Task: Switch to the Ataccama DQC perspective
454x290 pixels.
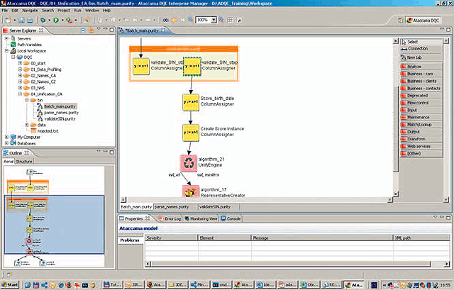Action: (423, 21)
